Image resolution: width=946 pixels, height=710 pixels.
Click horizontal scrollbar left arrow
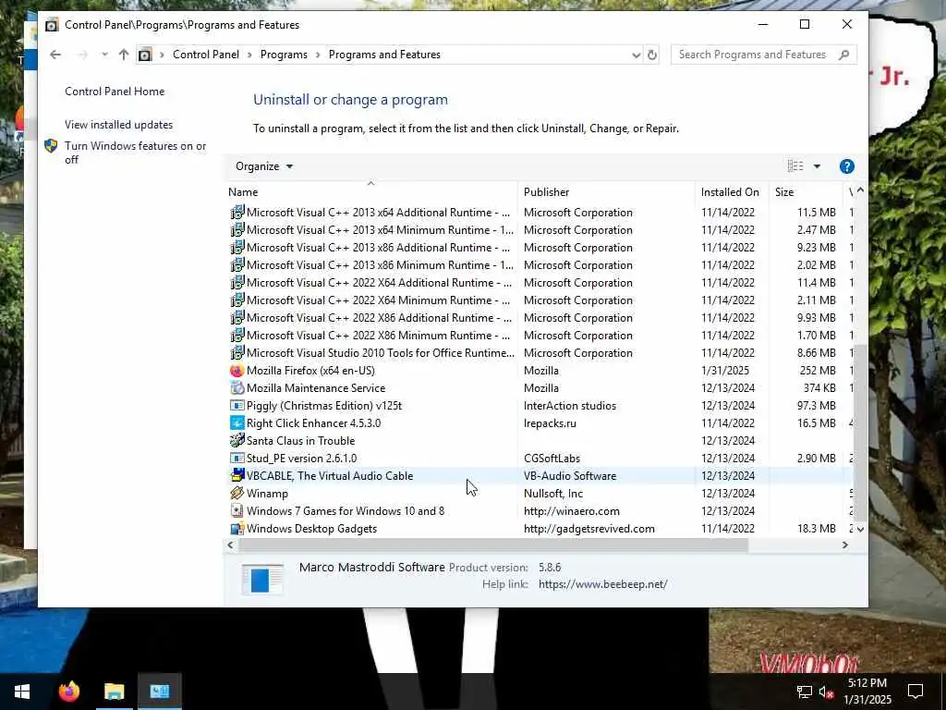[230, 545]
